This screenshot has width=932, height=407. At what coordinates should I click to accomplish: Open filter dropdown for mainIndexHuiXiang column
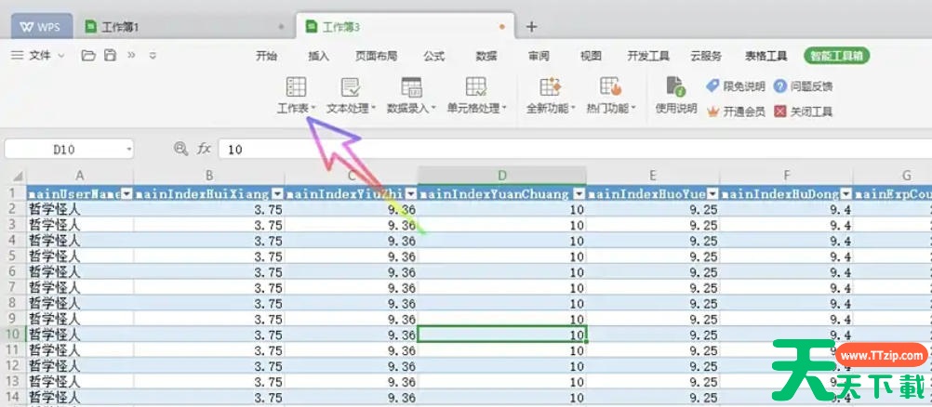point(276,194)
